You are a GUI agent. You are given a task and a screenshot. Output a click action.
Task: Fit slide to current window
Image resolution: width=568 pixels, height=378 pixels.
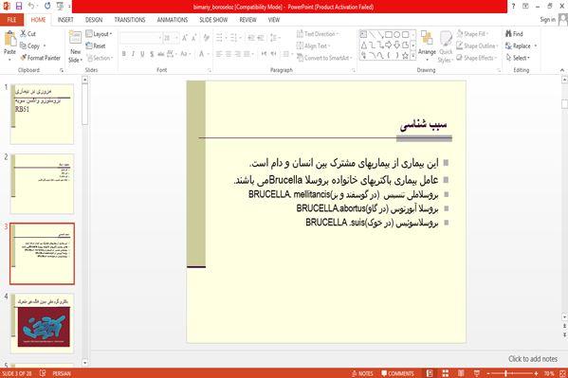point(562,373)
